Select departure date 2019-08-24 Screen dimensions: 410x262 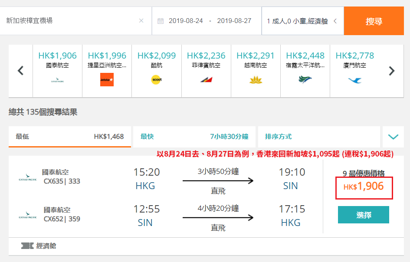(186, 21)
